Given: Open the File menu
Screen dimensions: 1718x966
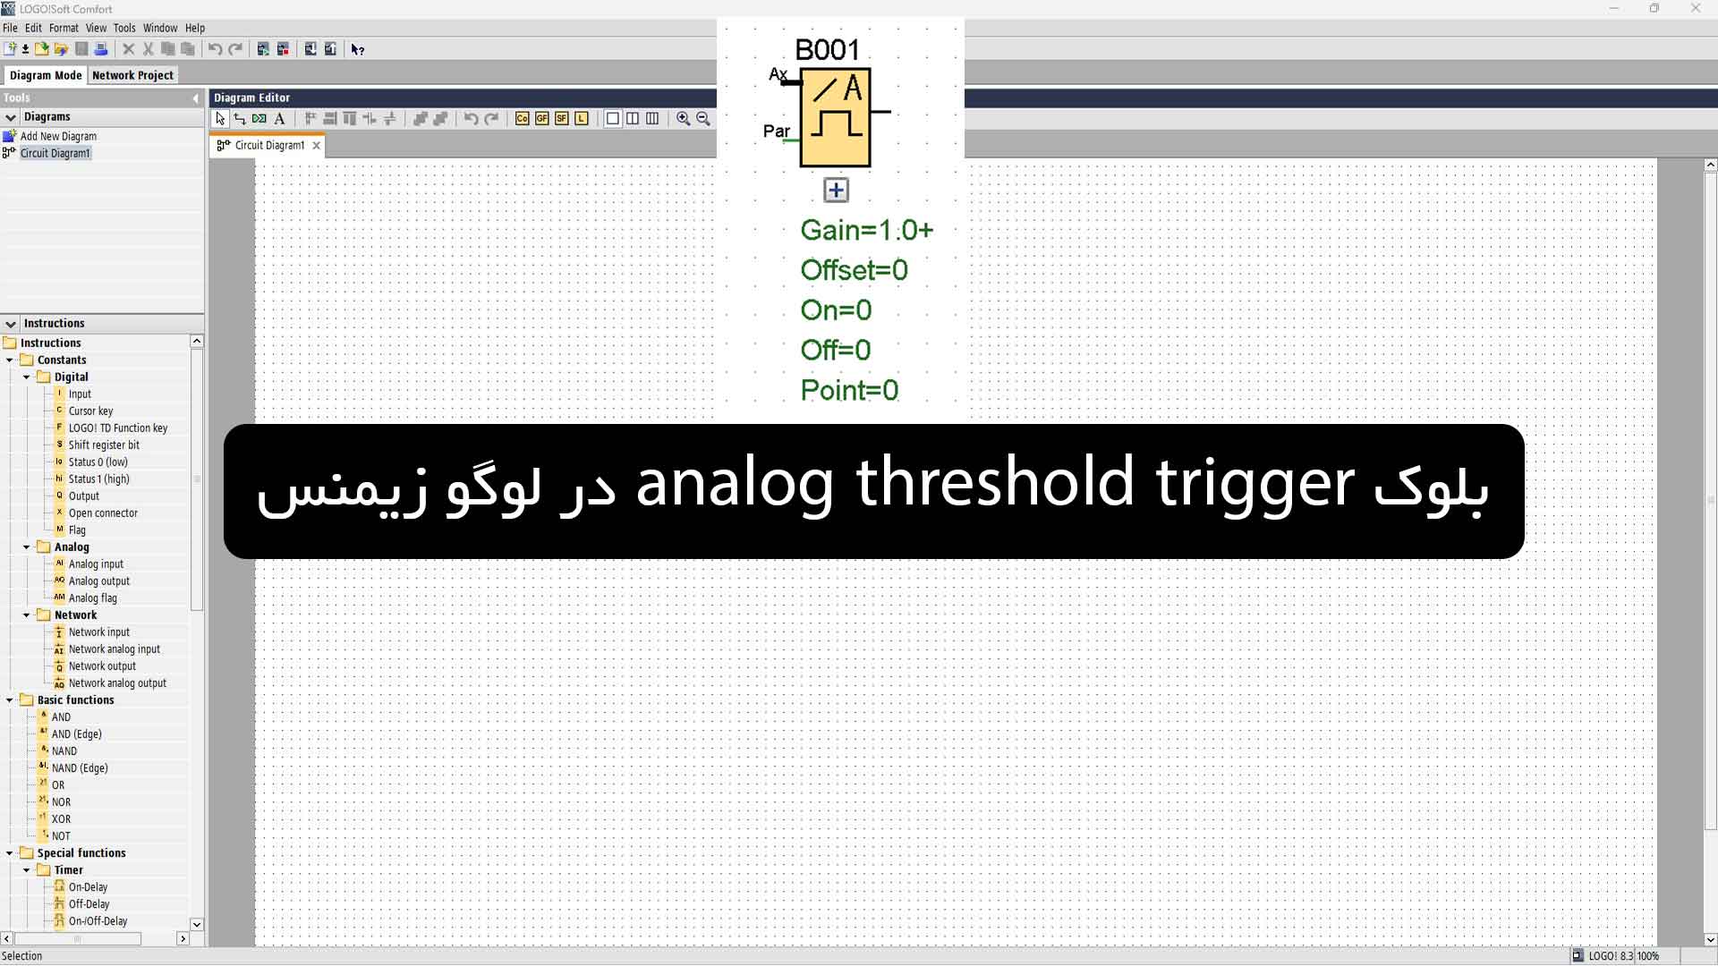Looking at the screenshot, I should click(11, 27).
